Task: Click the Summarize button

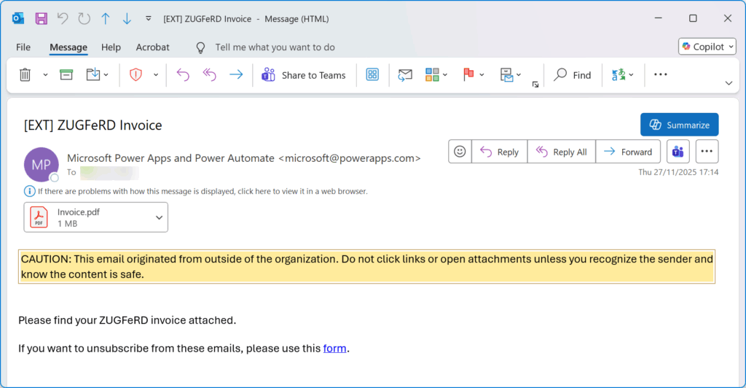Action: 679,125
